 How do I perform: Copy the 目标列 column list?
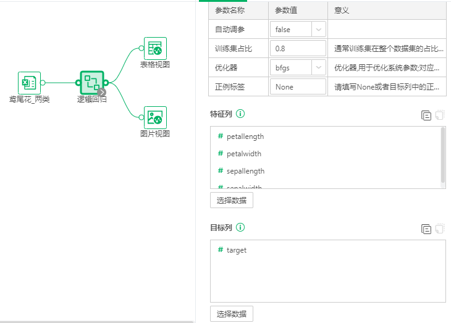click(x=426, y=229)
